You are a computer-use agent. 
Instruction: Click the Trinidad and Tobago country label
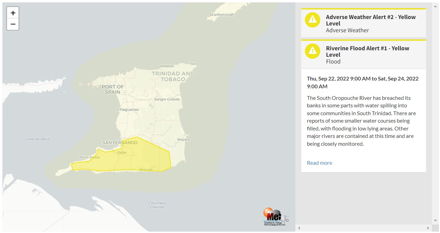coord(173,76)
